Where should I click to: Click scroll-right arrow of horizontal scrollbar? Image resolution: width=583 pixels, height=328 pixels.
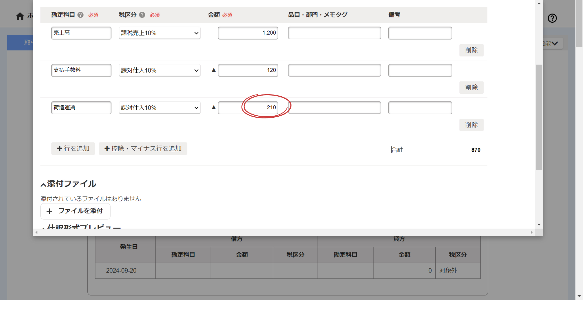(x=531, y=232)
